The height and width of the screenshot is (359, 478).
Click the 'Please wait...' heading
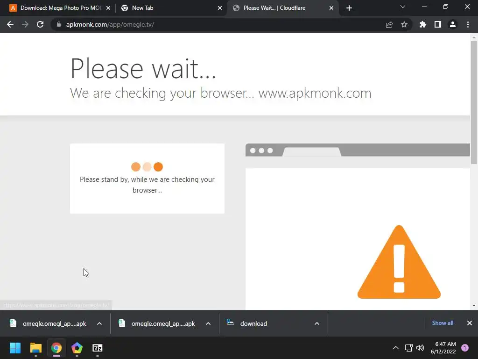click(x=143, y=69)
